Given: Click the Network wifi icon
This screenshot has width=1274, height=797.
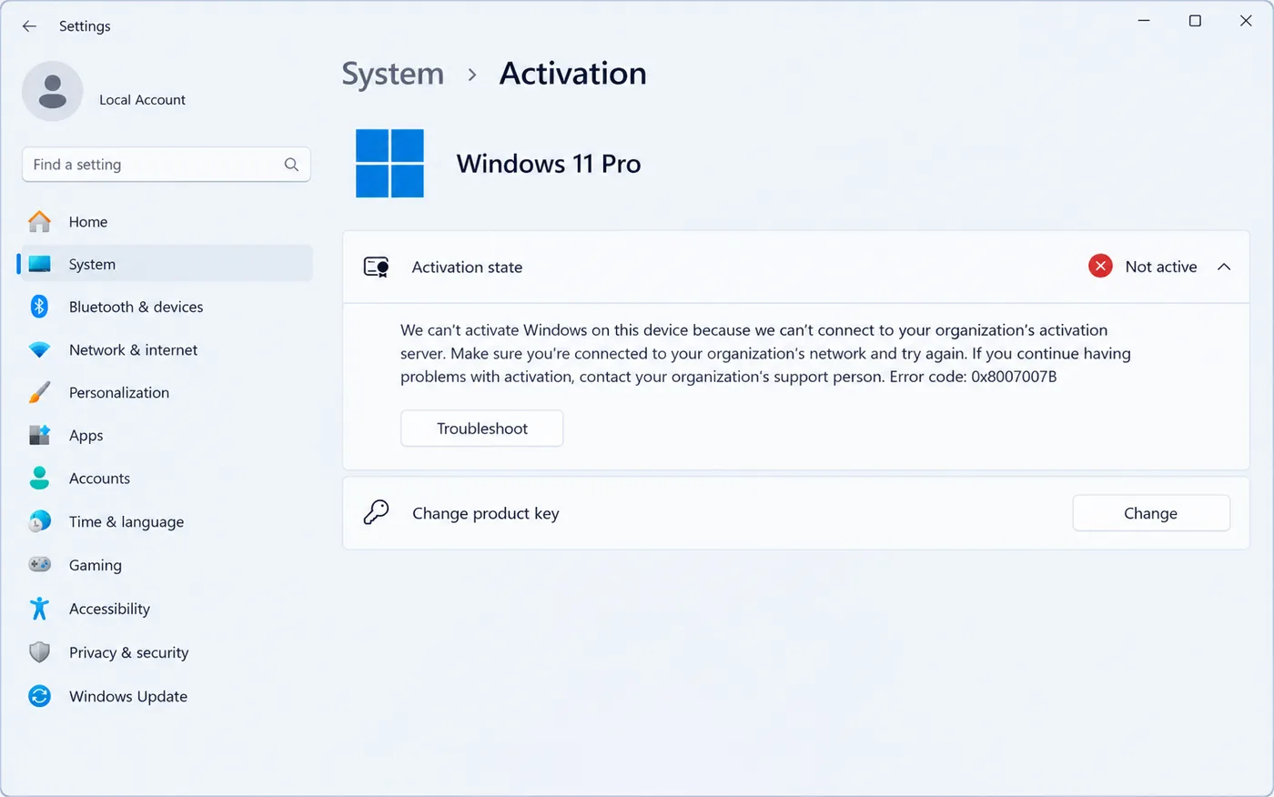Looking at the screenshot, I should [39, 349].
